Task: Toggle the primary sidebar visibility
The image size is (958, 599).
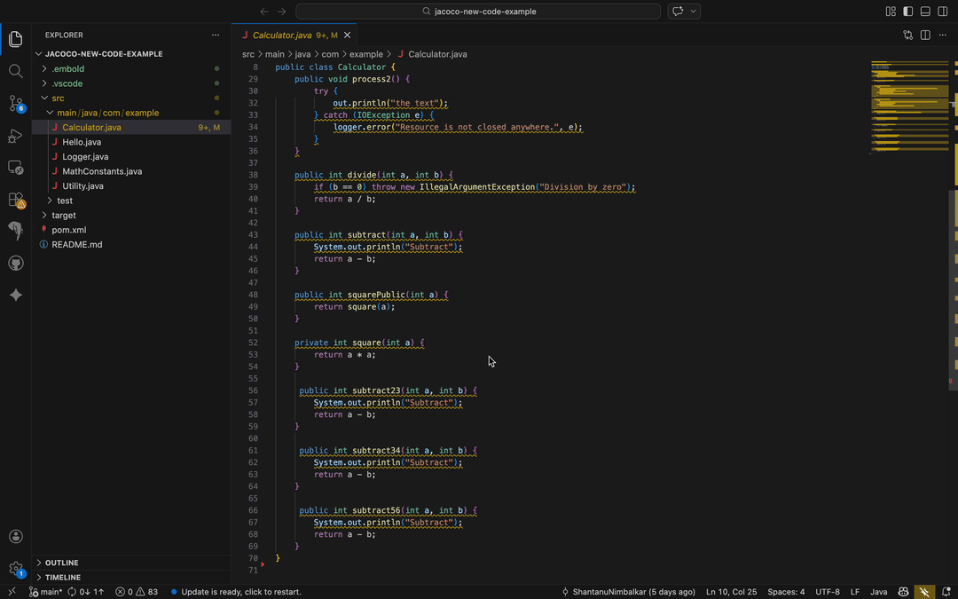Action: 906,10
